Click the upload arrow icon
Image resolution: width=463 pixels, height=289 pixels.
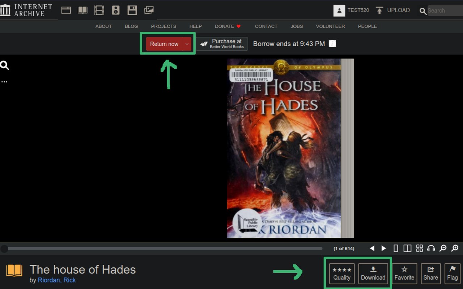[x=379, y=10]
